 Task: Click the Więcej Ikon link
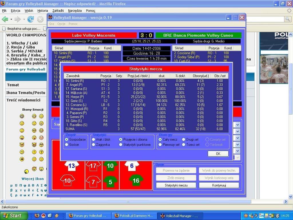coord(33,179)
